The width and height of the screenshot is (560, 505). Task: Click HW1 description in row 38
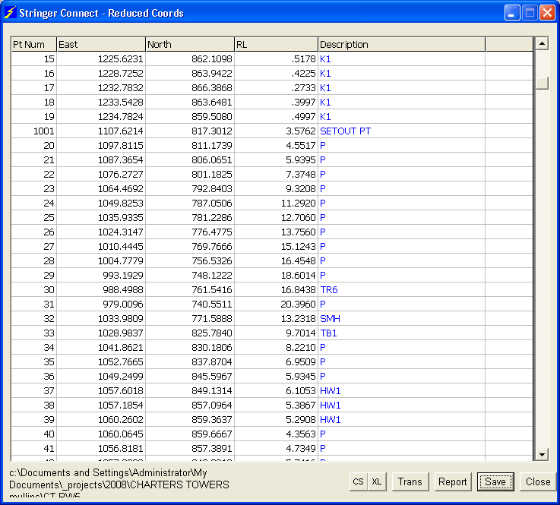pos(401,406)
